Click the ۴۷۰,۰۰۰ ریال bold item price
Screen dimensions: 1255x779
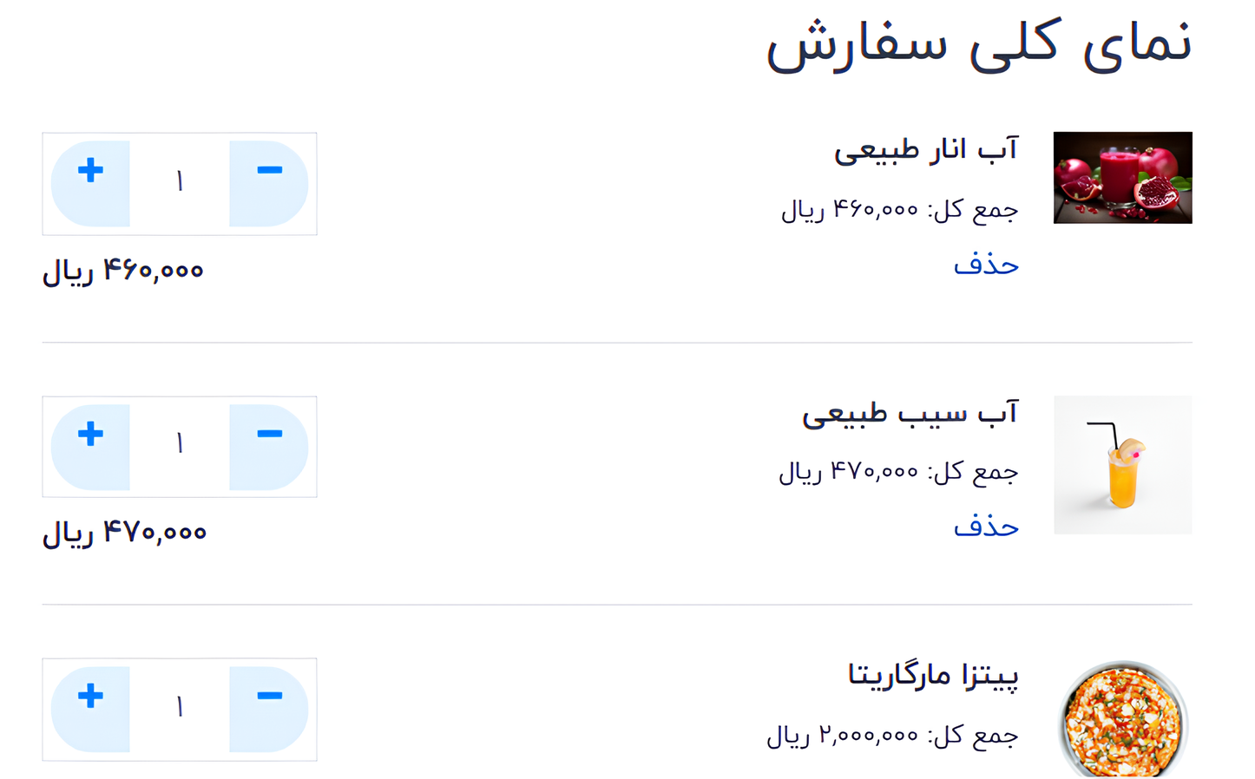[124, 533]
